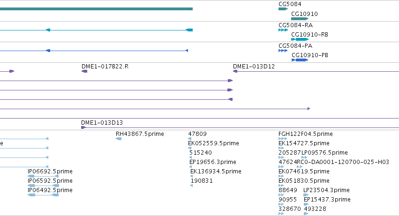Click the CG5084-PA protein arrows

click(283, 51)
